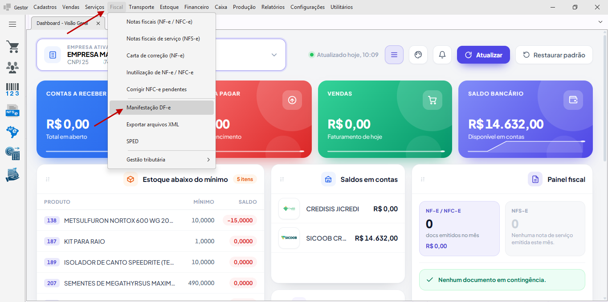Screen dimensions: 608x302
Task: Open the customers people icon in sidebar
Action: pyautogui.click(x=12, y=68)
